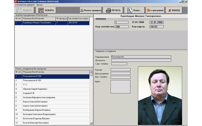Select Башких Алексей Викторович row number 7
The image size is (202, 126).
pos(52,102)
